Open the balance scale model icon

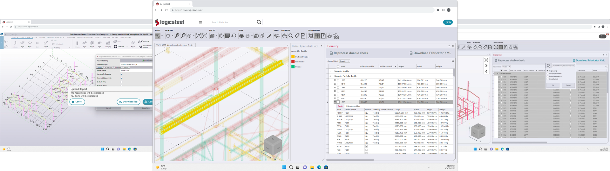pyautogui.click(x=277, y=36)
